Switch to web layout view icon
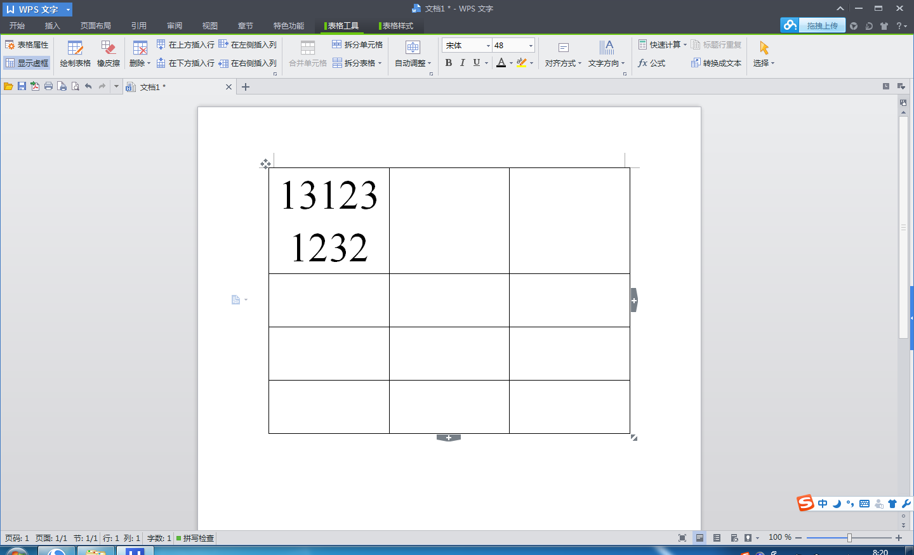The image size is (914, 555). pyautogui.click(x=734, y=538)
